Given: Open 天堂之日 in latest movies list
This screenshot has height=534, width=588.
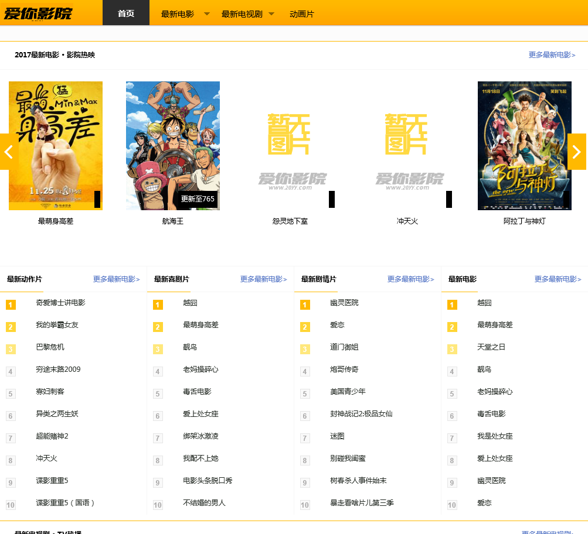Looking at the screenshot, I should tap(491, 347).
